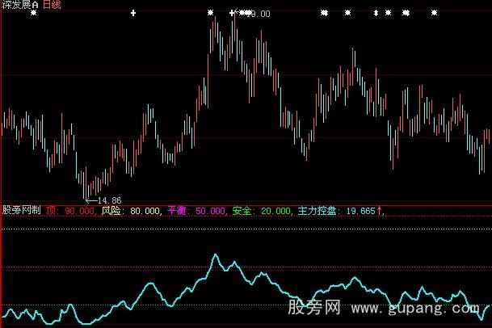Select the 日线 daily period label
Image resolution: width=492 pixels, height=328 pixels.
(x=52, y=4)
